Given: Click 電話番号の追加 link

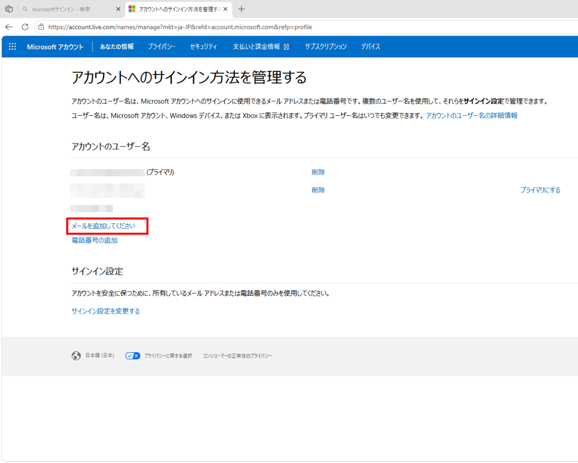Looking at the screenshot, I should (94, 241).
